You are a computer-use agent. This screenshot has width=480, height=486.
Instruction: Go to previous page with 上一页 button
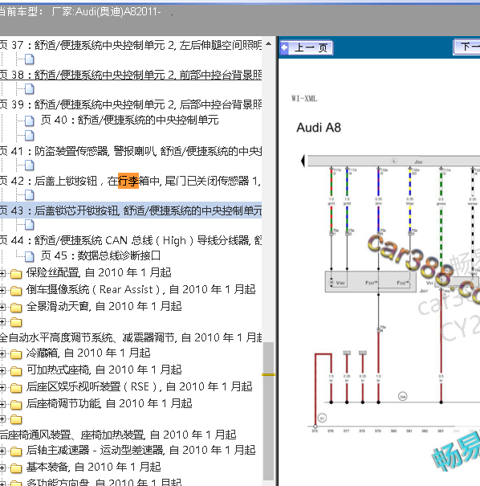[x=307, y=47]
